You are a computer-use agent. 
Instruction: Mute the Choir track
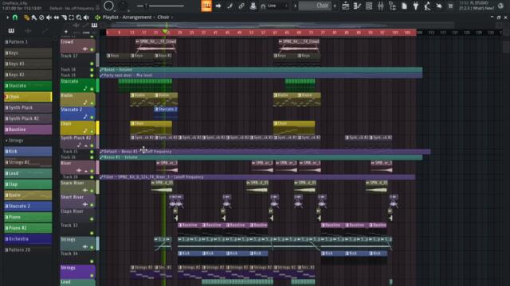tap(92, 132)
